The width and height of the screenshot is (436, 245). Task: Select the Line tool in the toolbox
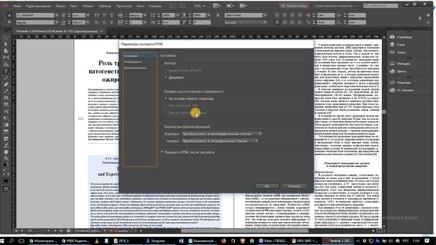6,78
